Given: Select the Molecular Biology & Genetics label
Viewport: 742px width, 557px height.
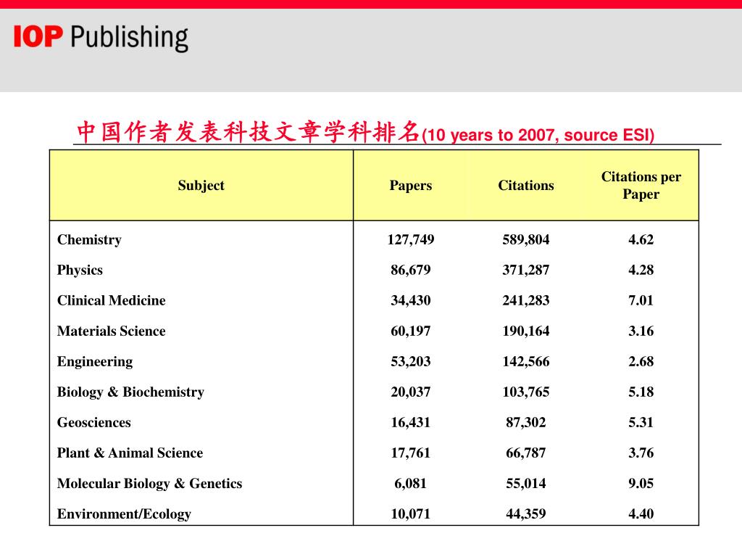Looking at the screenshot, I should 149,484.
